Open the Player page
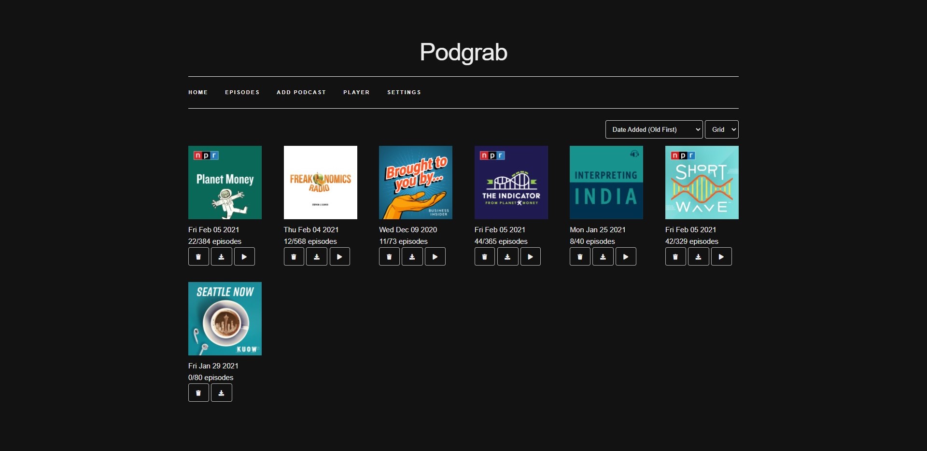Image resolution: width=927 pixels, height=451 pixels. [x=356, y=92]
